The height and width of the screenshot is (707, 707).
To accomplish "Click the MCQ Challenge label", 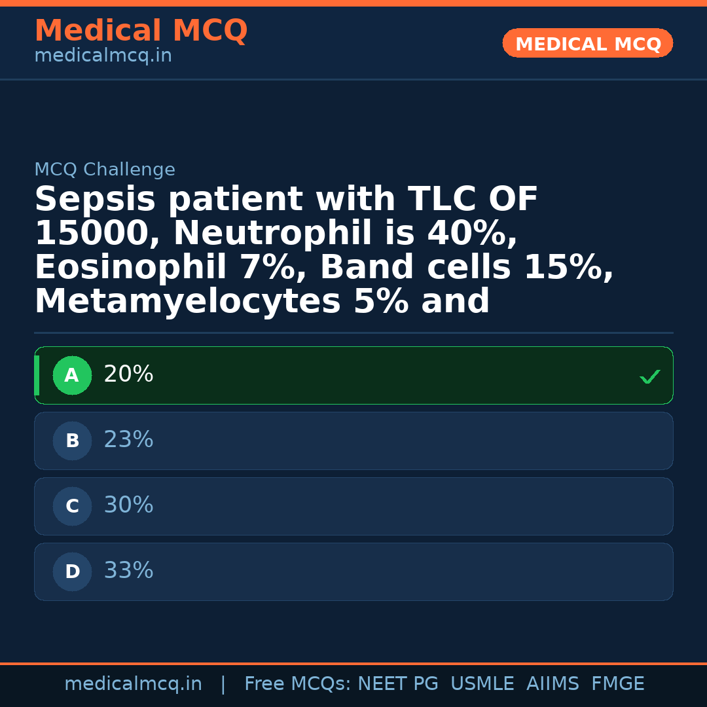I will [x=105, y=170].
